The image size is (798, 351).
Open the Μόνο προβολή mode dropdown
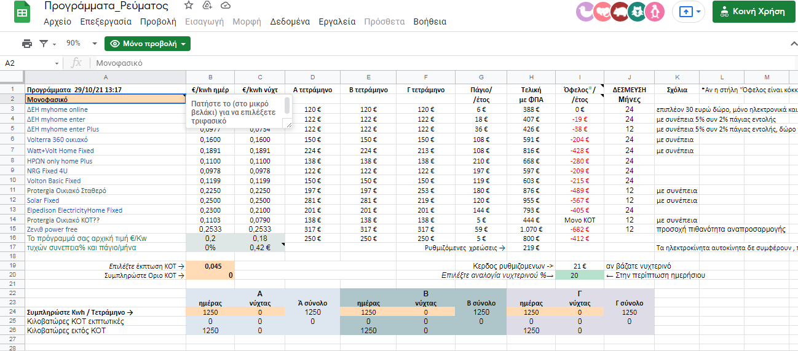(x=148, y=44)
